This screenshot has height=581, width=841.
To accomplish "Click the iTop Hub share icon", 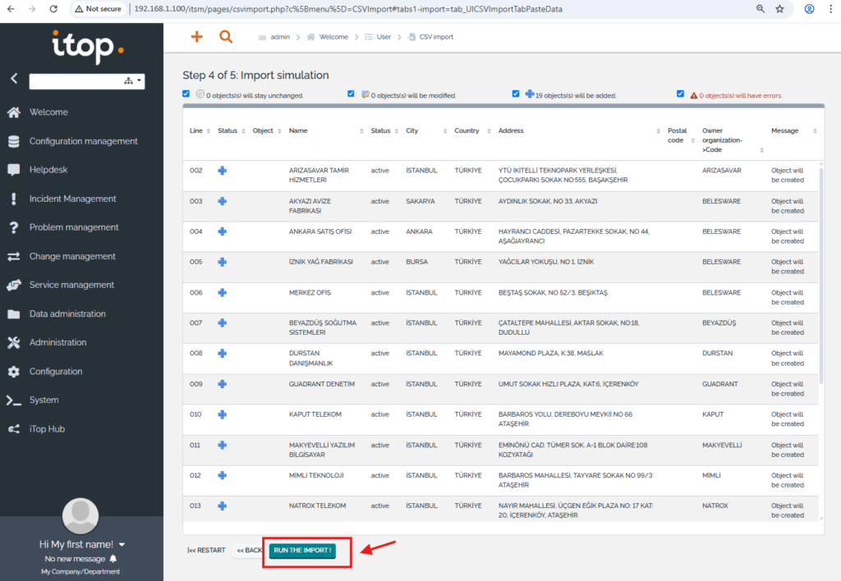I will 14,429.
